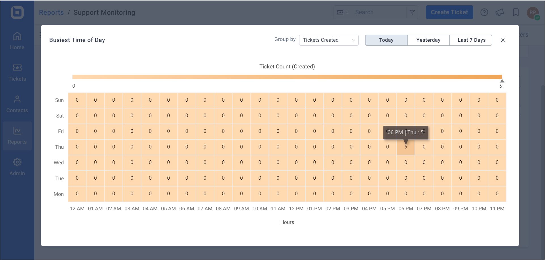Click the bookmark icon in header
This screenshot has height=260, width=545.
click(x=516, y=12)
